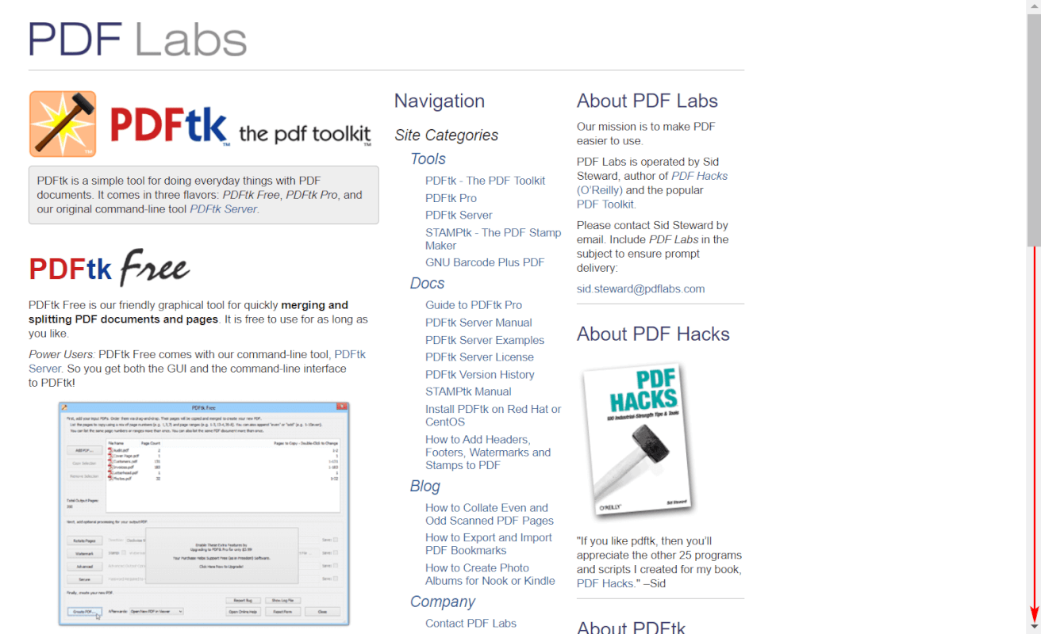
Task: Click the scrollbar up arrow
Action: pyautogui.click(x=1033, y=6)
